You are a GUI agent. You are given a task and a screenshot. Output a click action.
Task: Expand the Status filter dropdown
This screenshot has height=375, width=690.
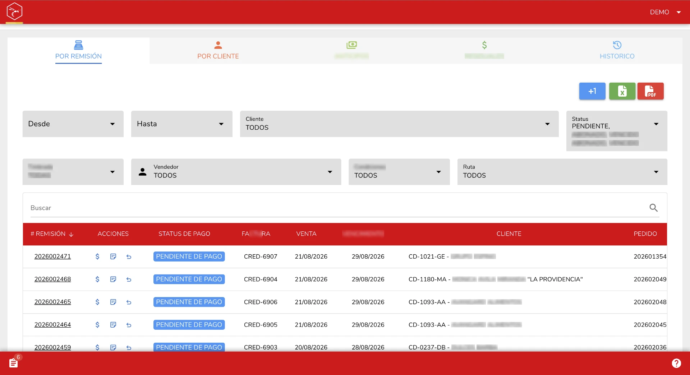(x=617, y=131)
